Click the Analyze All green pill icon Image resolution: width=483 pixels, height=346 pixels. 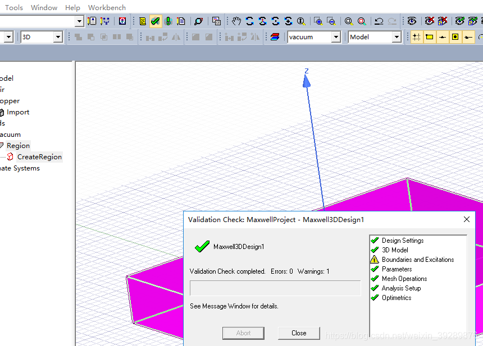point(168,21)
